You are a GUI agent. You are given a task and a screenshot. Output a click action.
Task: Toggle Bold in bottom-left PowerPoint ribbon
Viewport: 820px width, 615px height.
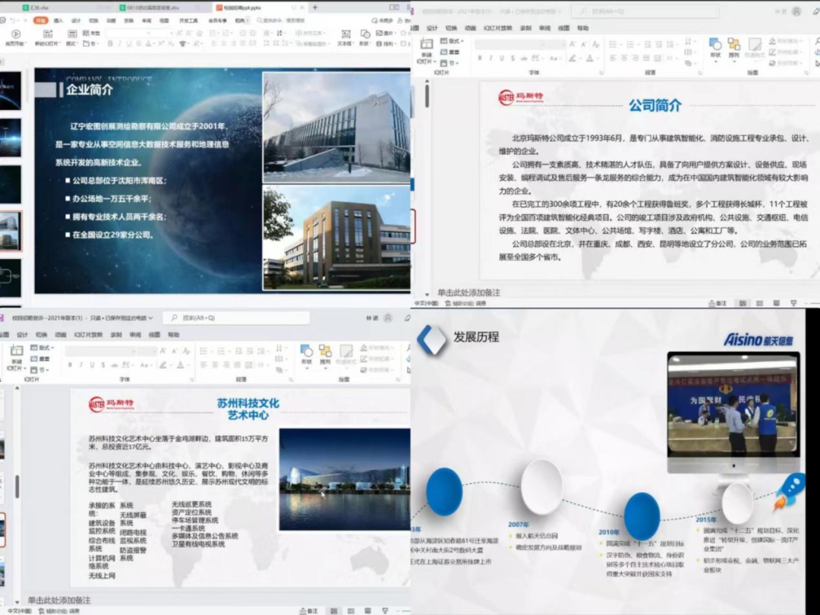pyautogui.click(x=70, y=365)
